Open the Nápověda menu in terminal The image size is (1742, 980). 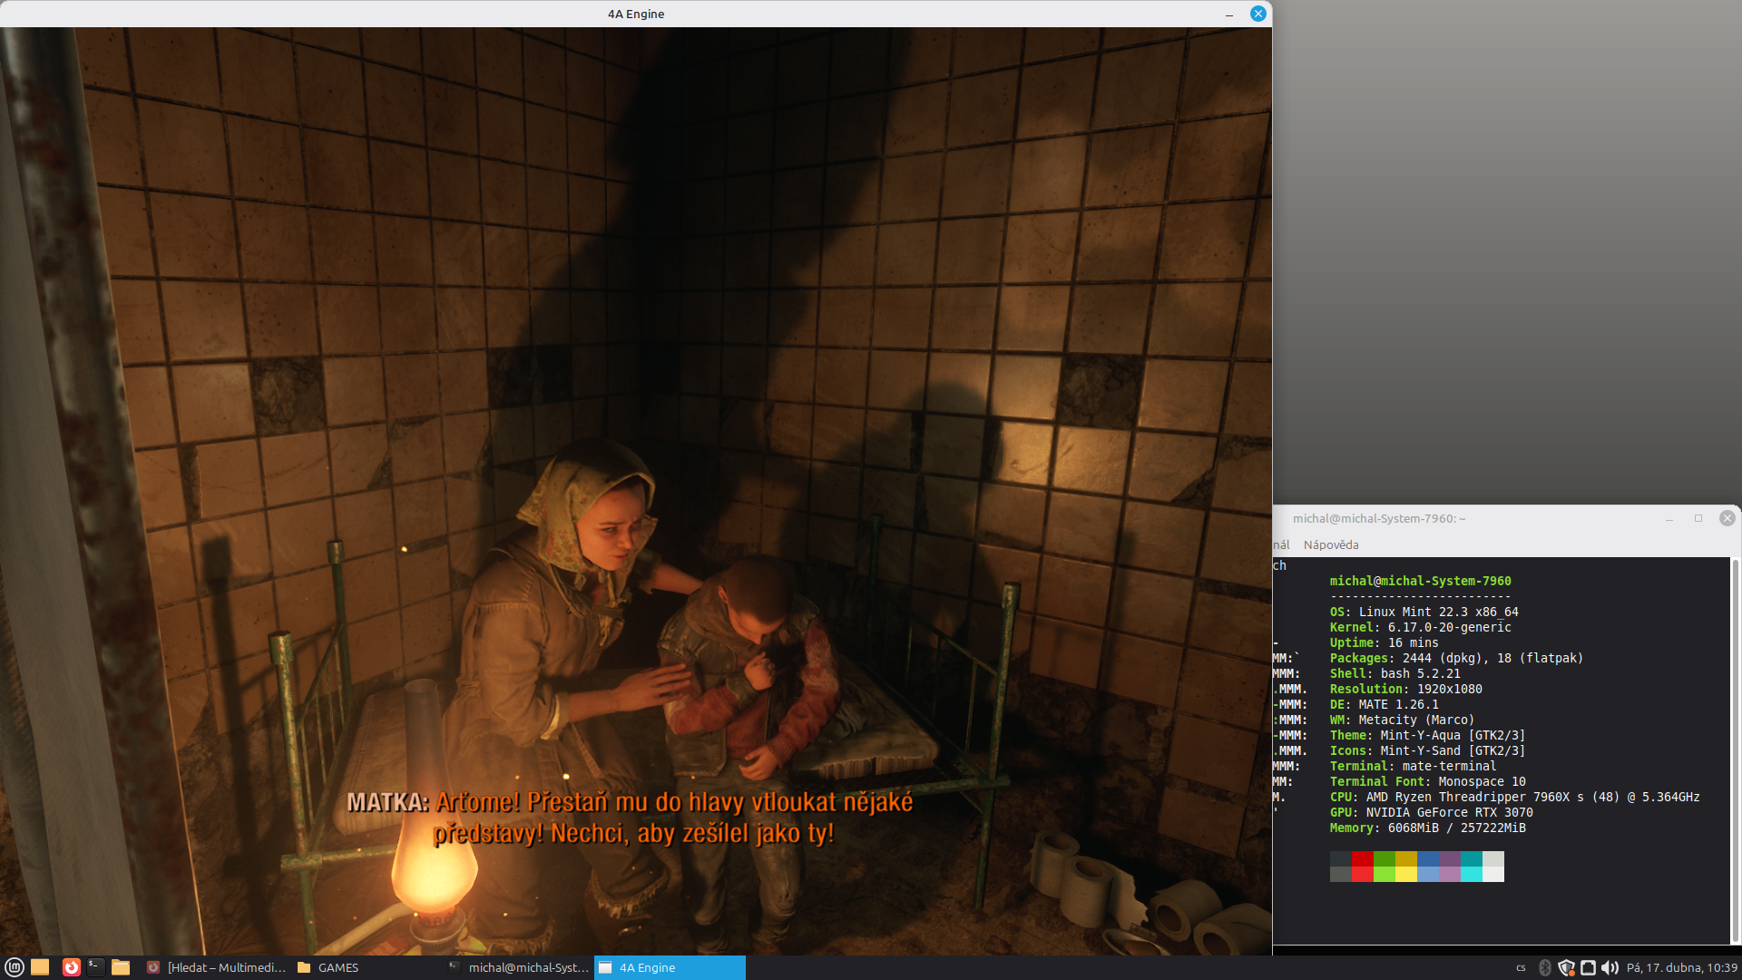(1331, 544)
